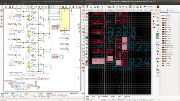Click the Pcbnew undo icon

pos(102,7)
